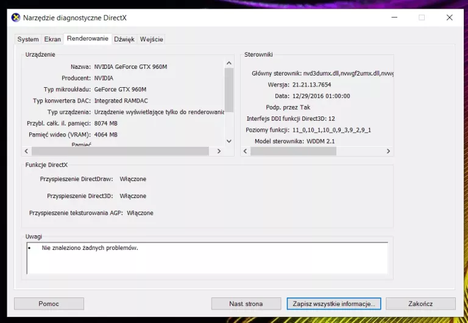468x323 pixels.
Task: Click left arrow of Sterowniki horizontal scrollbar
Action: (245, 151)
